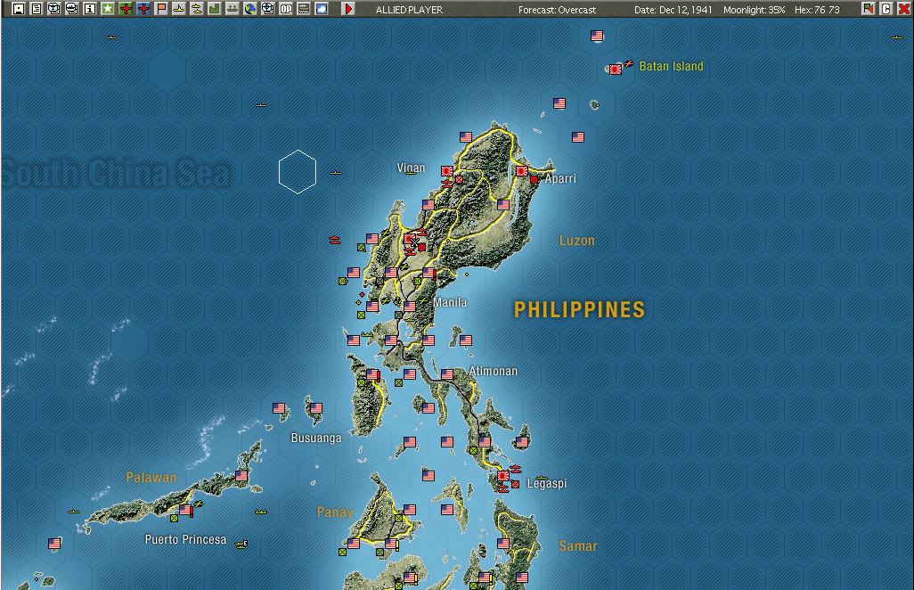Click the Moonlight: 35% status text
The image size is (914, 590).
click(x=755, y=10)
